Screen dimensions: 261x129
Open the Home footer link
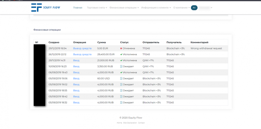coord(119,123)
